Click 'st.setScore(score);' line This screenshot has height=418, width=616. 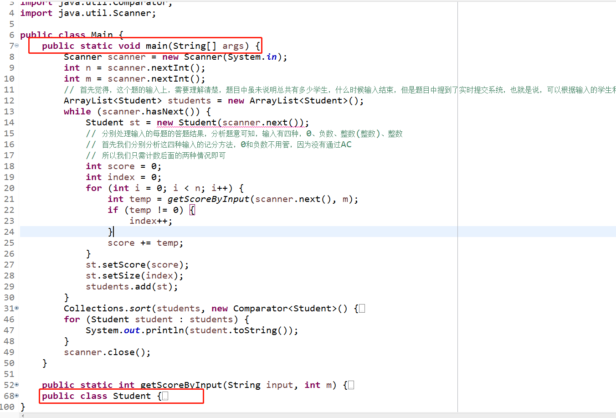(137, 265)
